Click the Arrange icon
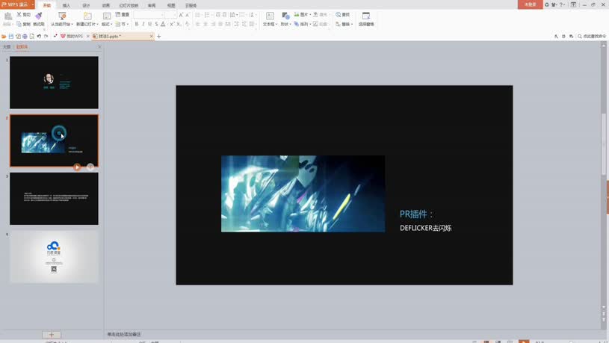609x343 pixels. [297, 24]
